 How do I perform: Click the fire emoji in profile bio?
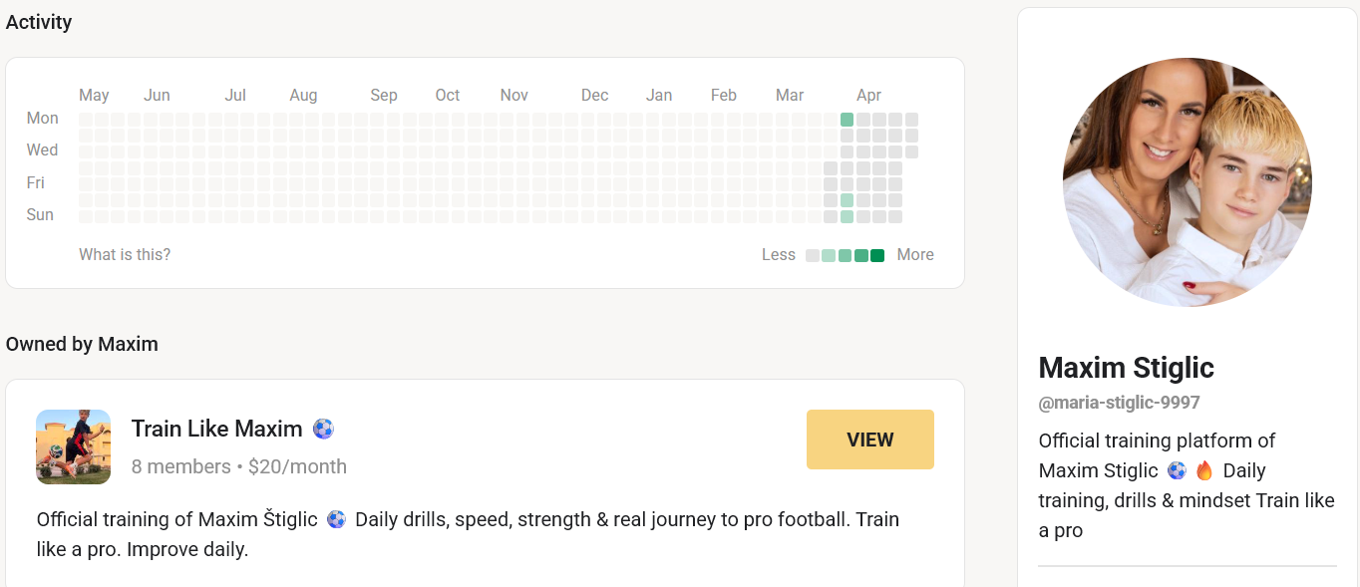1204,470
